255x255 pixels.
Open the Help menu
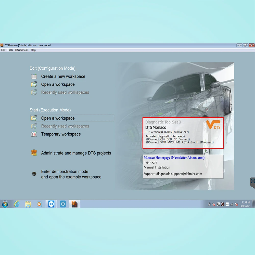pos(33,50)
